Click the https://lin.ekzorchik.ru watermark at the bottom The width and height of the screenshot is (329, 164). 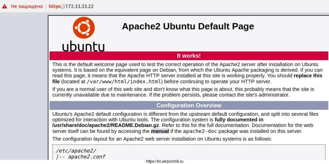pos(164,161)
